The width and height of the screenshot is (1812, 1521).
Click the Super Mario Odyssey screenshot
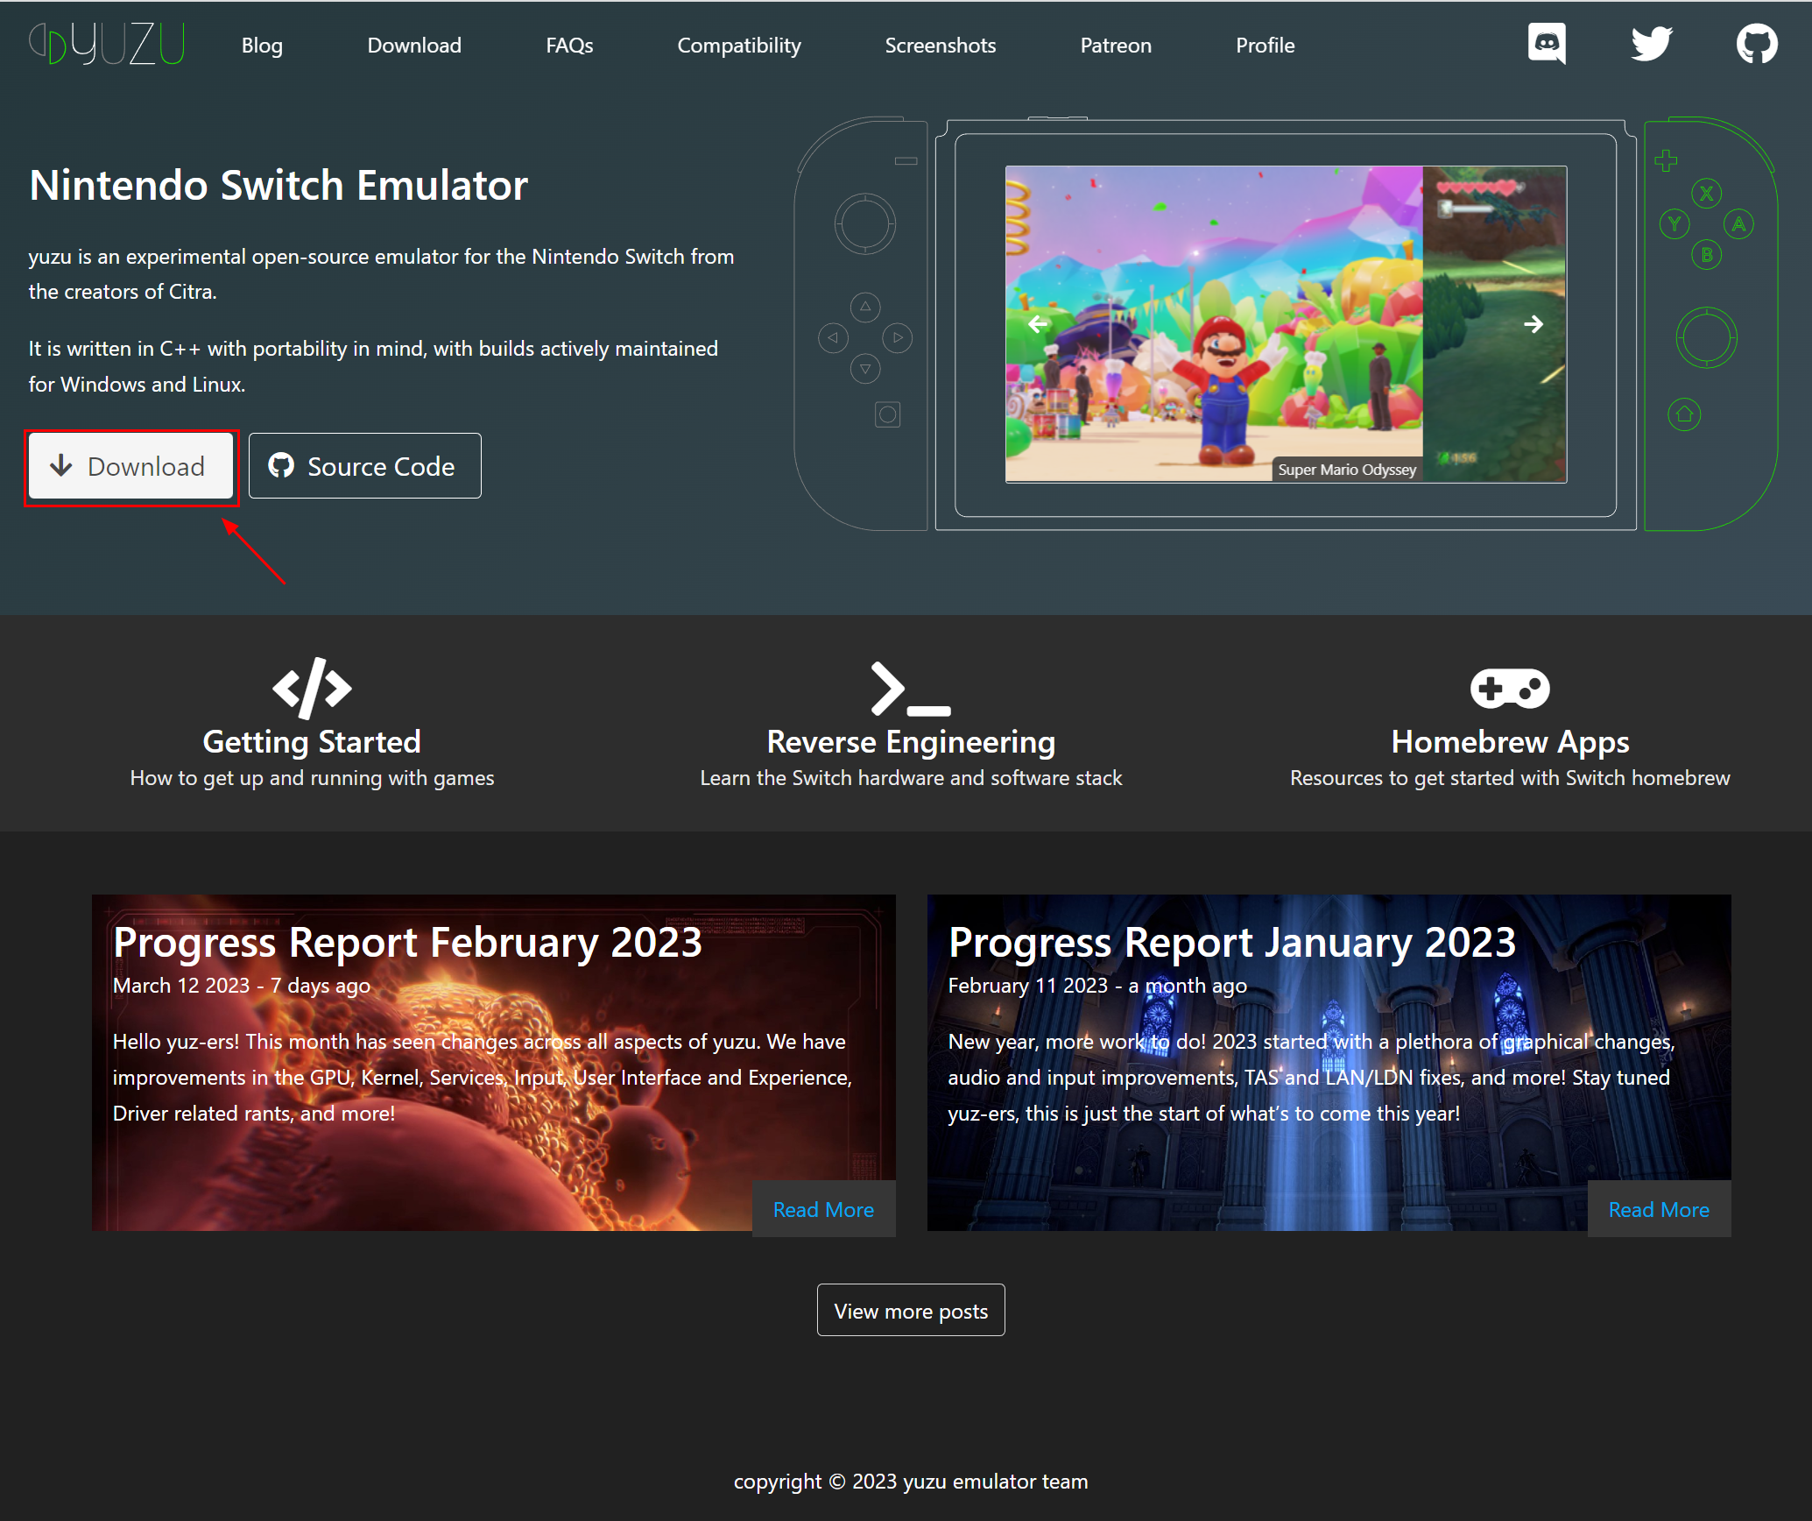[1214, 324]
